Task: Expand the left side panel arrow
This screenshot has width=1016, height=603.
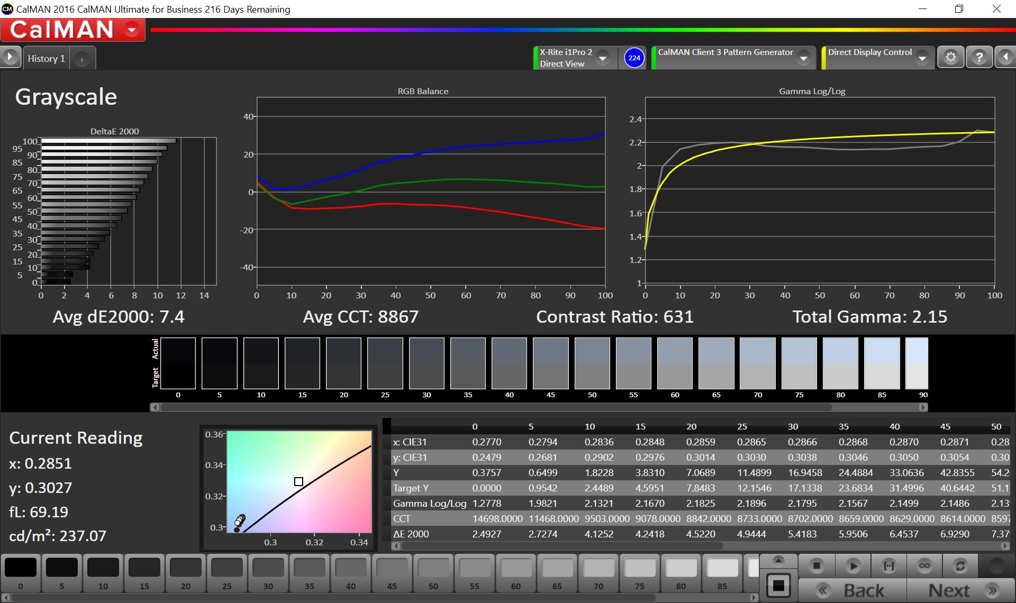Action: point(10,57)
